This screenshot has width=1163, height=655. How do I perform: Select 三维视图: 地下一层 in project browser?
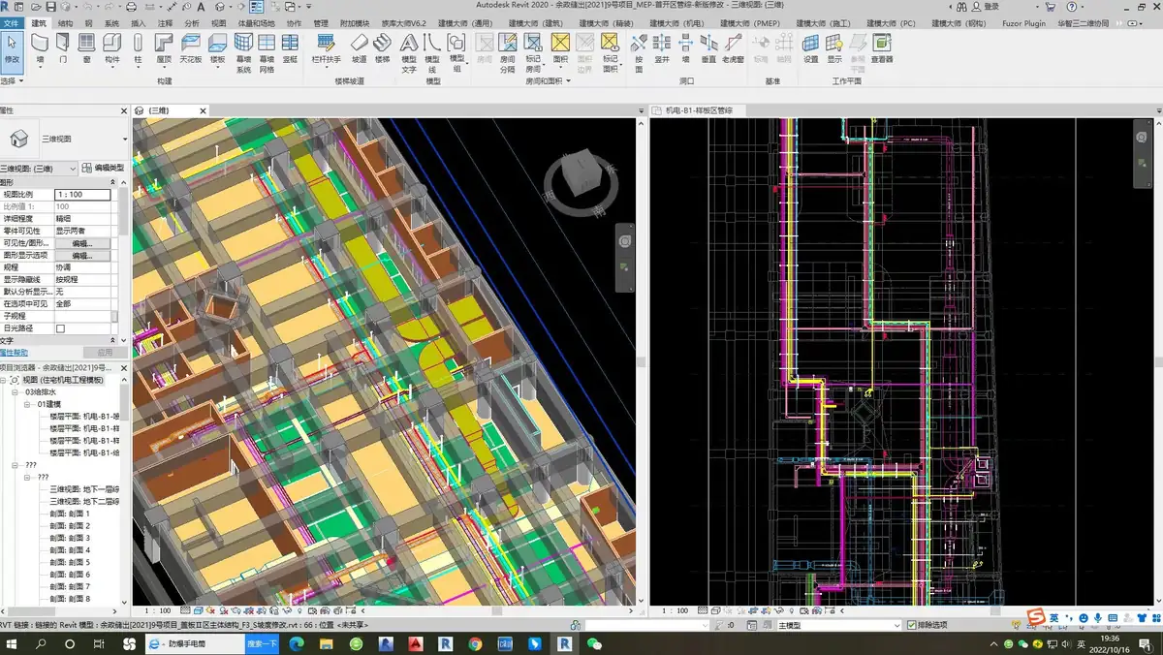click(85, 489)
